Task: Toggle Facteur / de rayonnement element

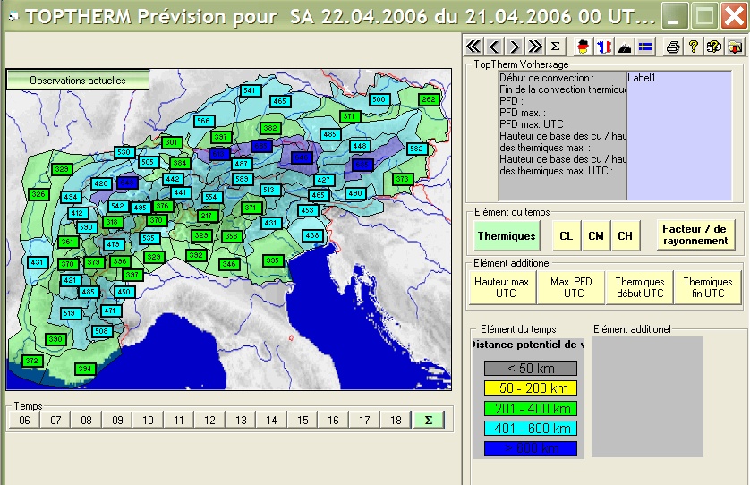Action: 695,234
